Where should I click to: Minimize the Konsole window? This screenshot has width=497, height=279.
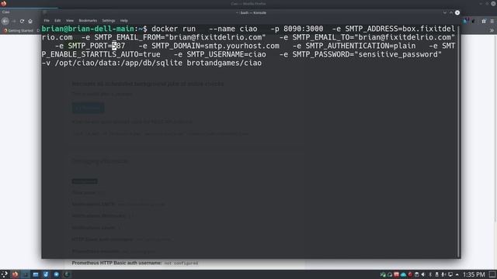pos(445,12)
